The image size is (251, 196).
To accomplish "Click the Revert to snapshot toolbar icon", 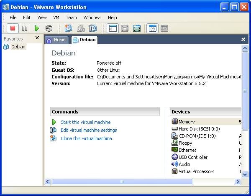I will (80, 28).
